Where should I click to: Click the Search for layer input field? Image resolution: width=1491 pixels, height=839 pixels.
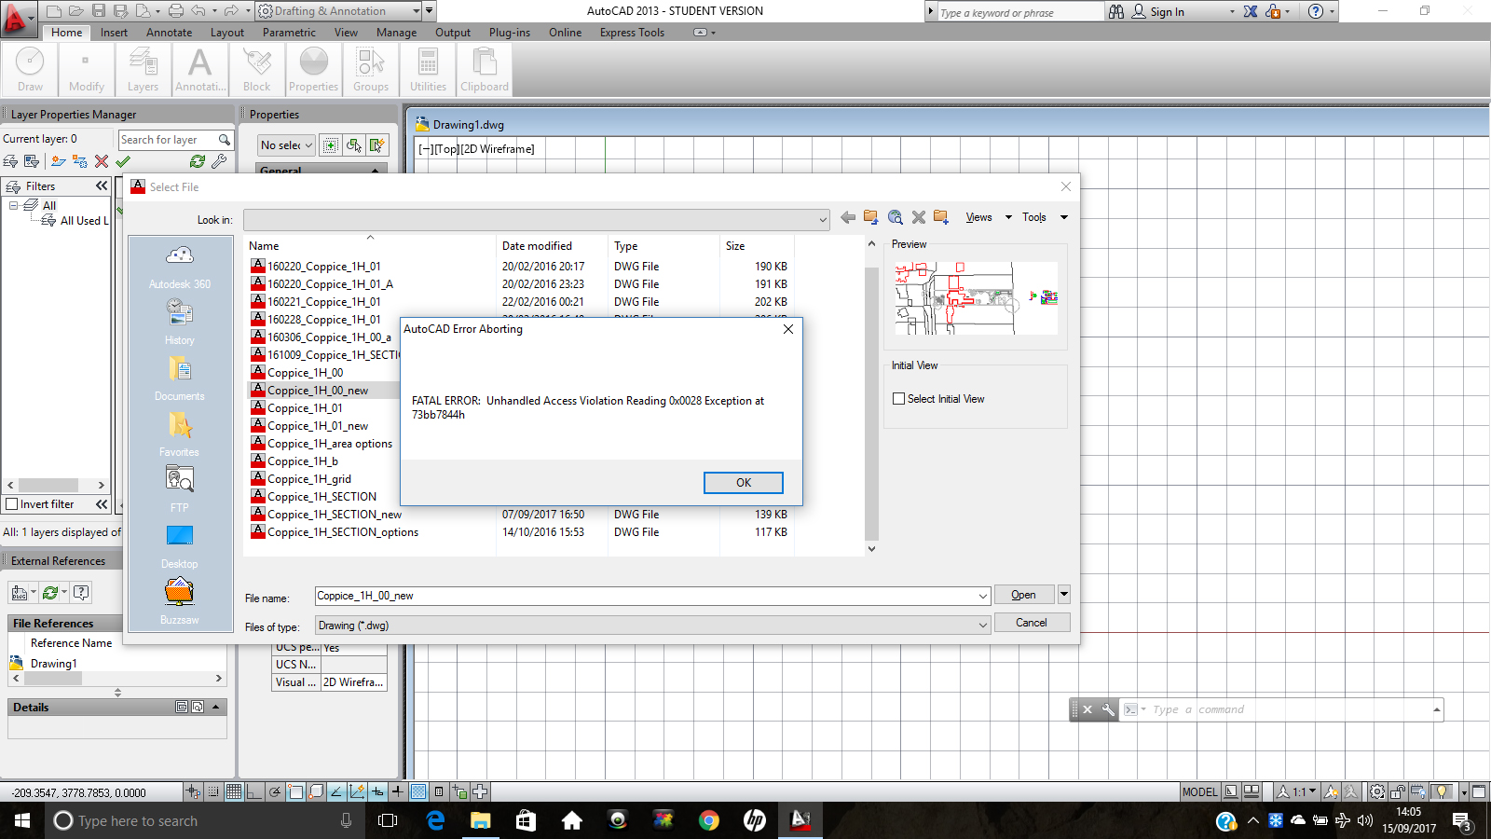[x=175, y=140]
